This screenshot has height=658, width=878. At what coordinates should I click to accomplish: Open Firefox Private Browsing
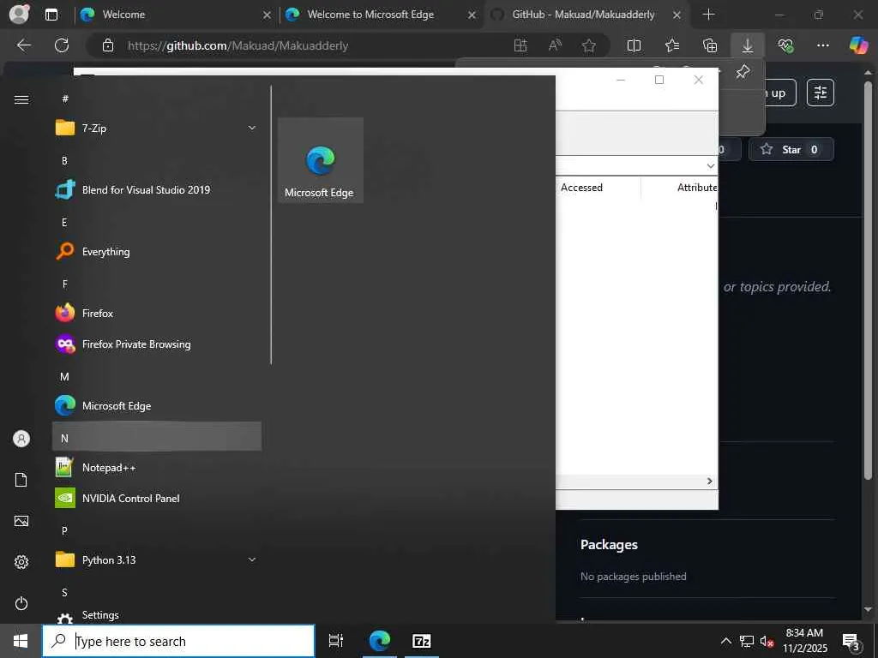157,344
